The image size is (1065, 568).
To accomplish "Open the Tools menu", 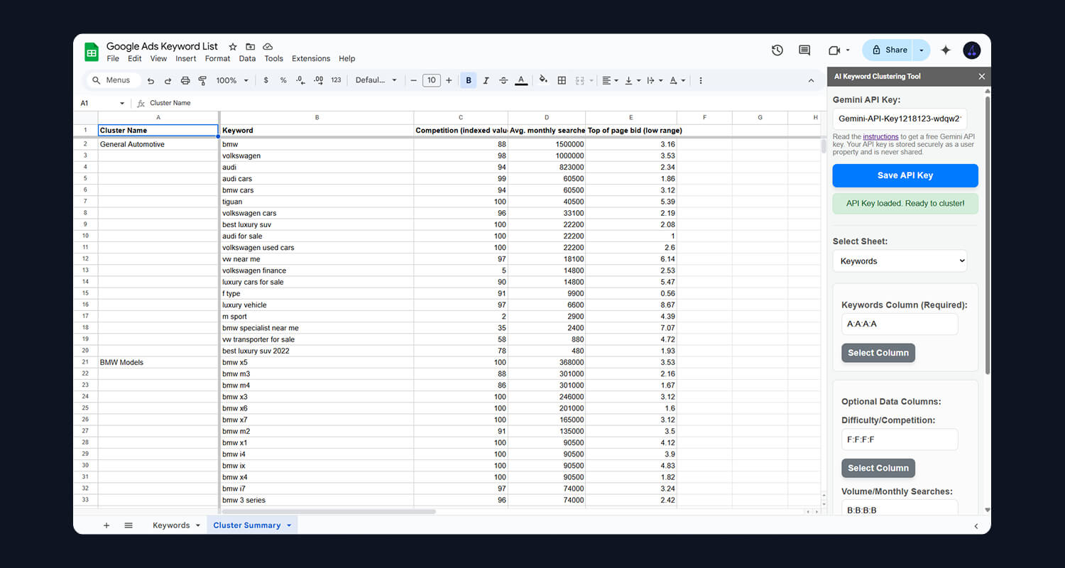I will click(x=273, y=59).
